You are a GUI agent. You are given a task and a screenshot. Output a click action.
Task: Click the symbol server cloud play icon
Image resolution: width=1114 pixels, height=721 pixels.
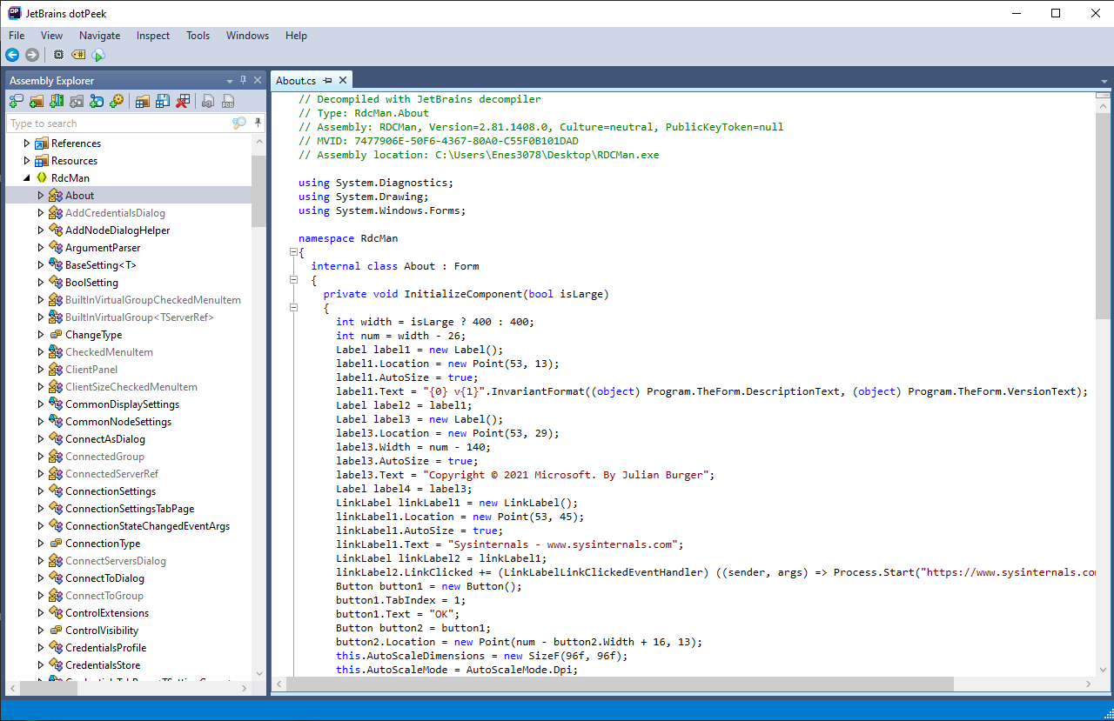point(98,55)
